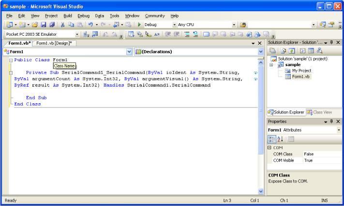Refresh the Solution Explorer
This screenshot has height=206, width=344.
tap(292, 51)
